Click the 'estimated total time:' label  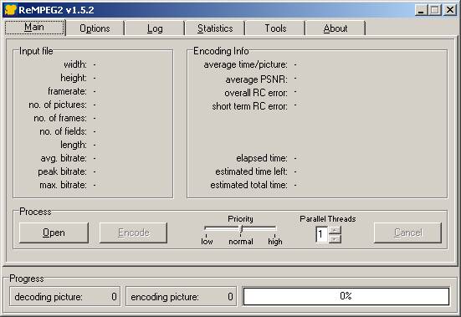(x=249, y=185)
